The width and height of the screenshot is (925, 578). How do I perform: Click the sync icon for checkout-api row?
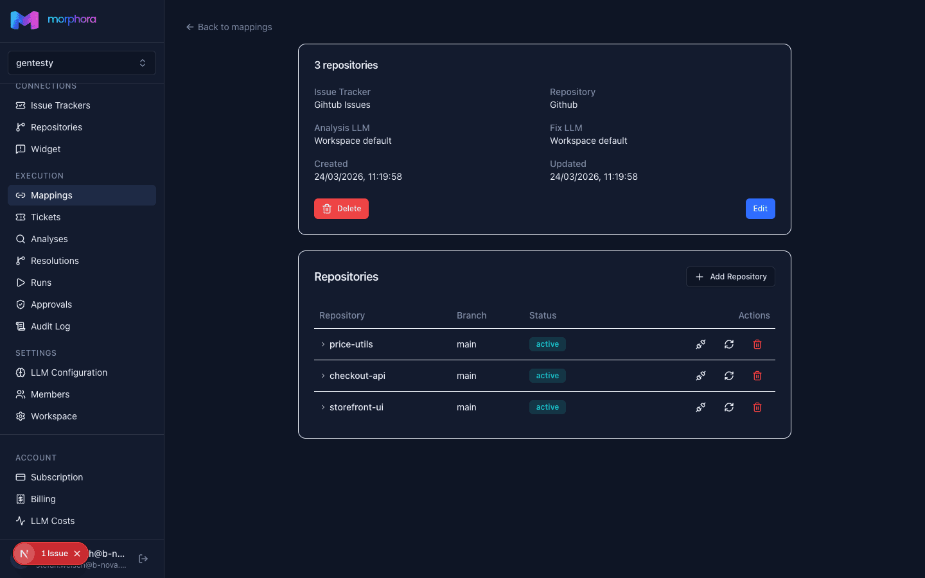729,376
